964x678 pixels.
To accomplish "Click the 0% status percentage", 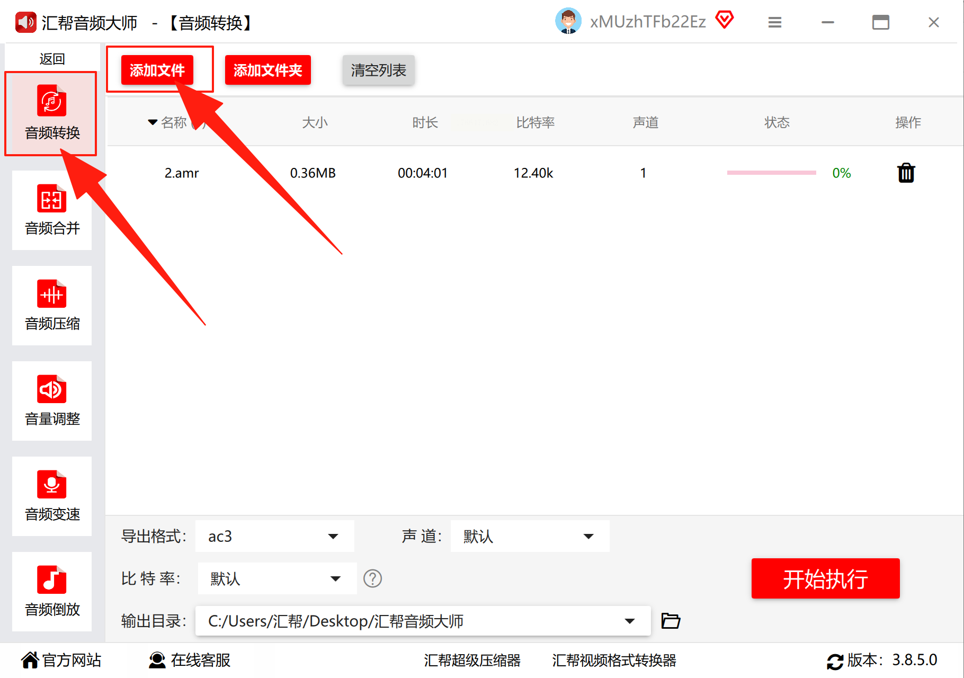I will [842, 173].
